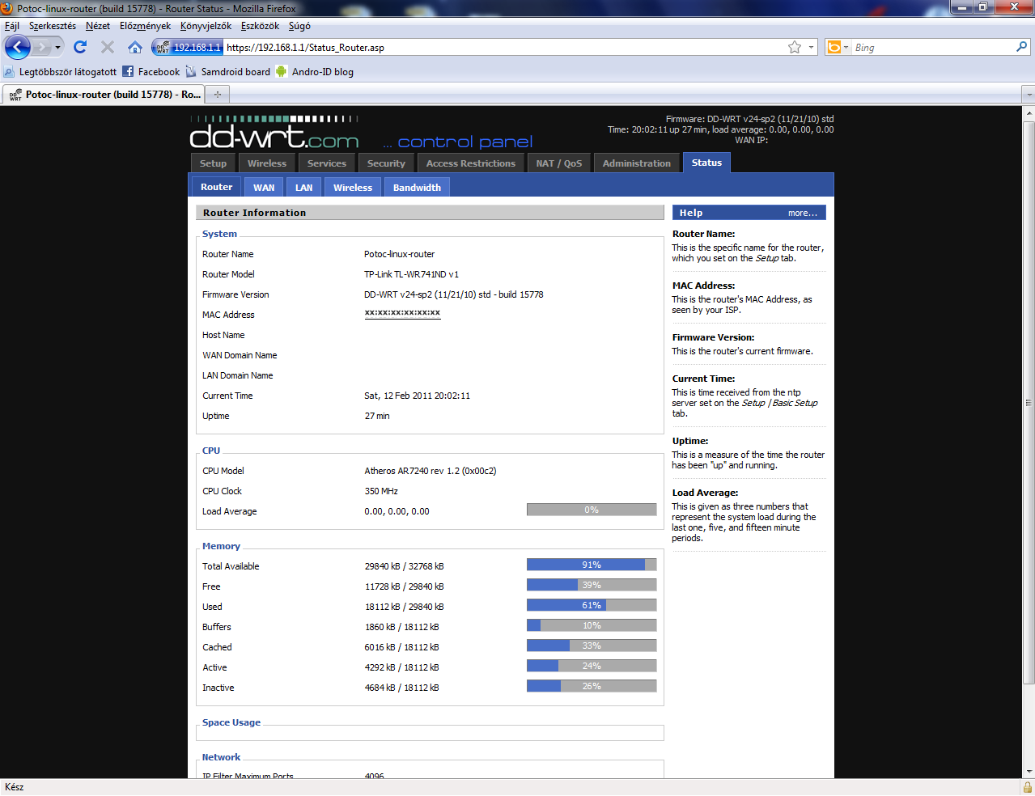Open Legtöbbször látogatott bookmarks folder
This screenshot has width=1035, height=796.
[x=61, y=71]
